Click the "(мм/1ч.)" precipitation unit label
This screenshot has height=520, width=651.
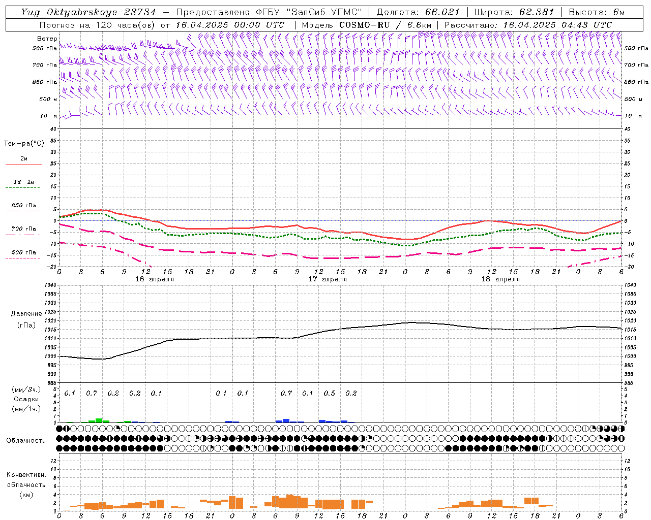point(26,409)
